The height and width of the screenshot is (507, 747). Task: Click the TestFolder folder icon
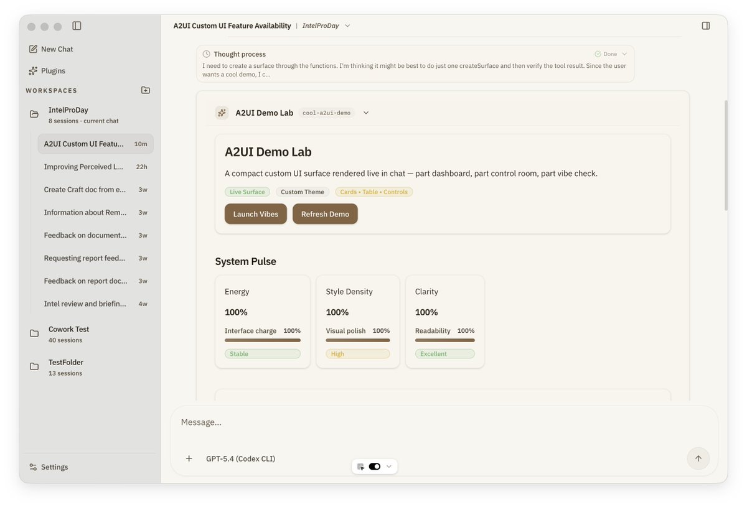pos(34,367)
